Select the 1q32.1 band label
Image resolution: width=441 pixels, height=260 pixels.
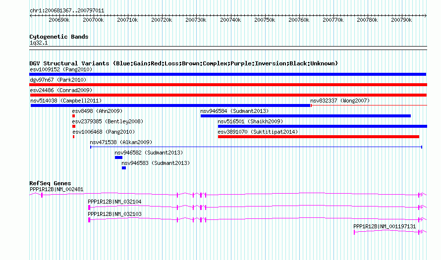39,43
